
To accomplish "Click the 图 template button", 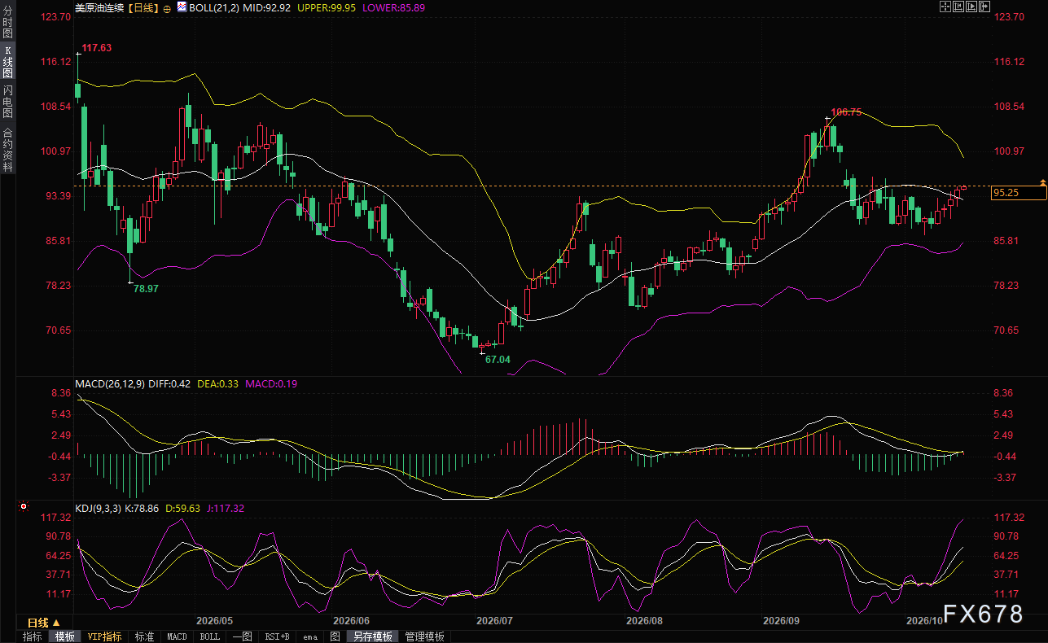I will (x=335, y=636).
